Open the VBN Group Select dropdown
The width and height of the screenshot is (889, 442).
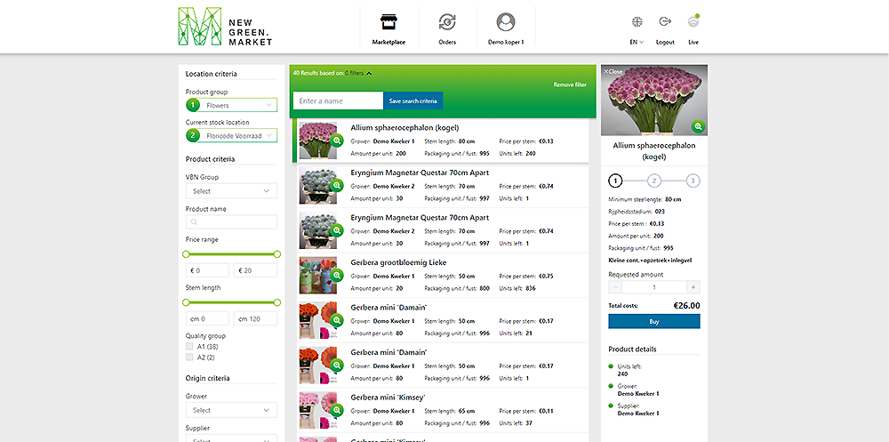pos(231,191)
